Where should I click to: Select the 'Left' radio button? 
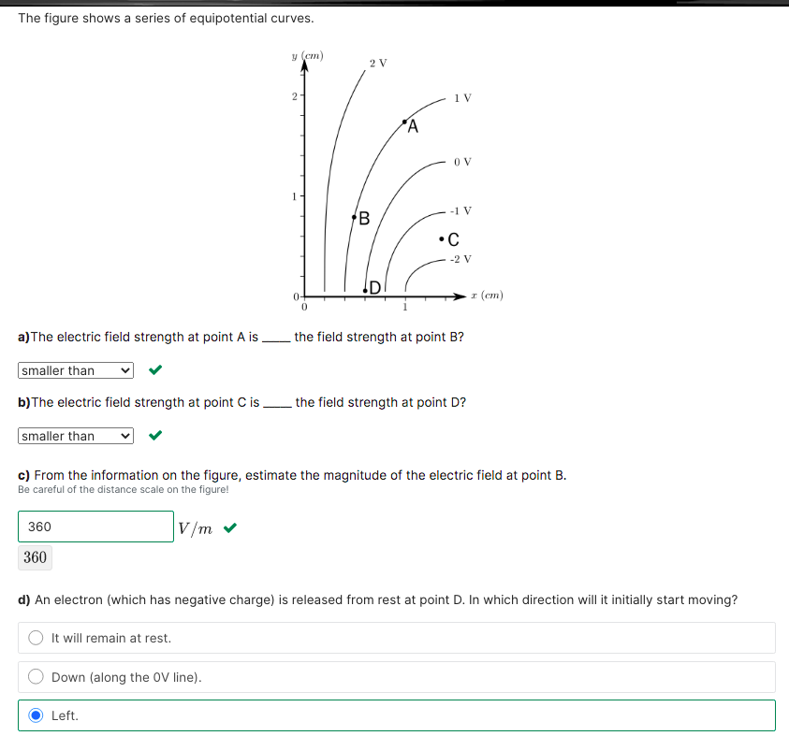click(35, 714)
